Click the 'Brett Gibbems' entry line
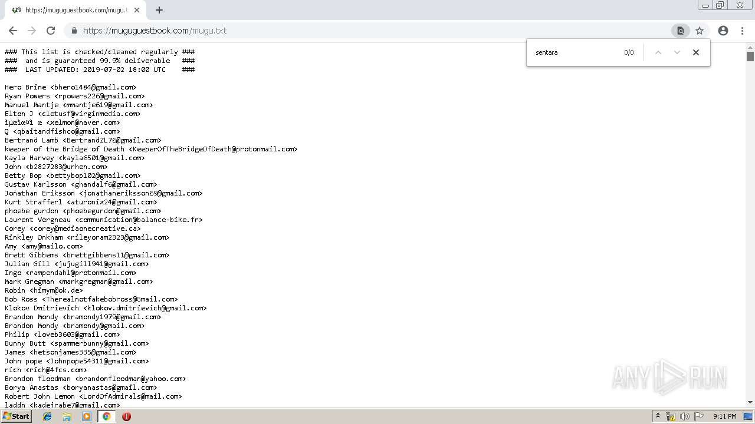The width and height of the screenshot is (755, 424). 87,255
